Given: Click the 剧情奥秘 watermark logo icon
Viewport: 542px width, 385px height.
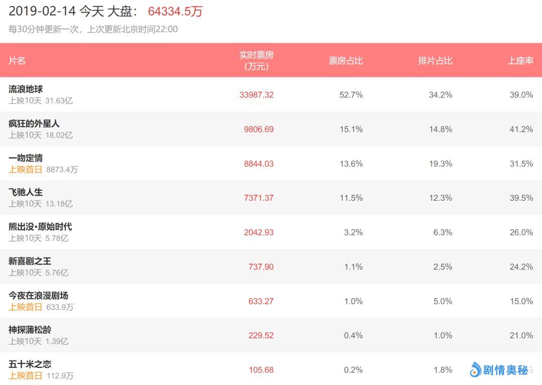Looking at the screenshot, I should [x=475, y=370].
